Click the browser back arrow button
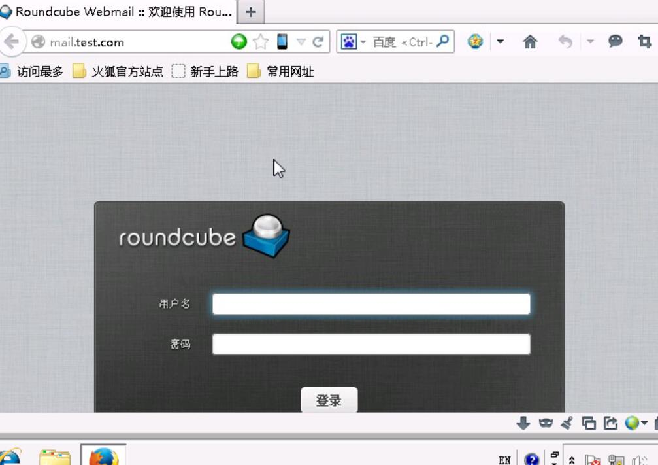This screenshot has height=465, width=658. coord(11,42)
